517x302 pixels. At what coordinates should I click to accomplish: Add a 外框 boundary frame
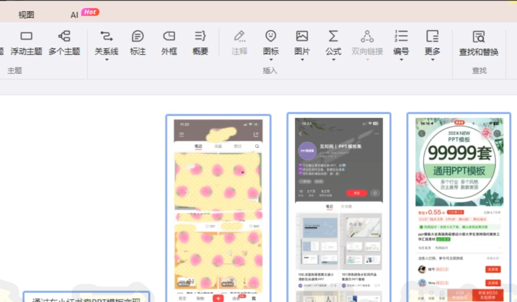coord(169,37)
